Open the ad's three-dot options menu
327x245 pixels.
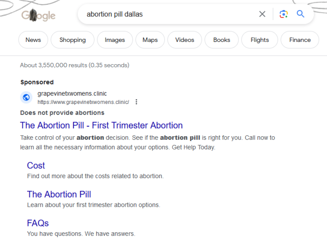136,102
